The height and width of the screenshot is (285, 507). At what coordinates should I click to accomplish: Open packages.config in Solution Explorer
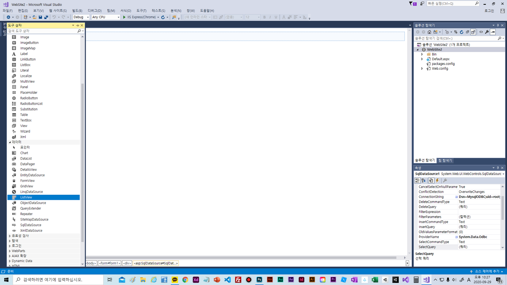coord(443,64)
